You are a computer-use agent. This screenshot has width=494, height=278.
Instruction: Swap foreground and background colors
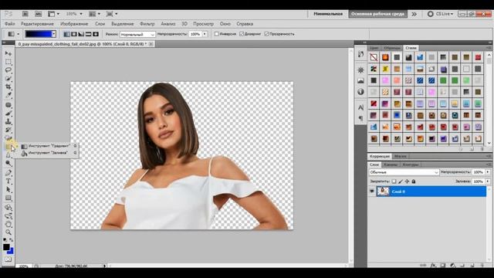[x=12, y=240]
